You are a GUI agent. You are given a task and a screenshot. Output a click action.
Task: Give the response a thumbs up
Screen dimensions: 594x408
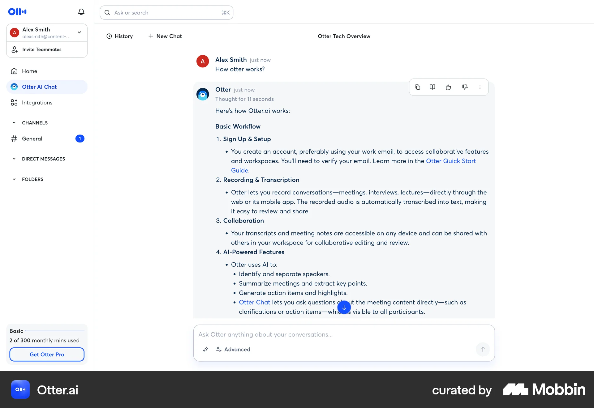448,87
